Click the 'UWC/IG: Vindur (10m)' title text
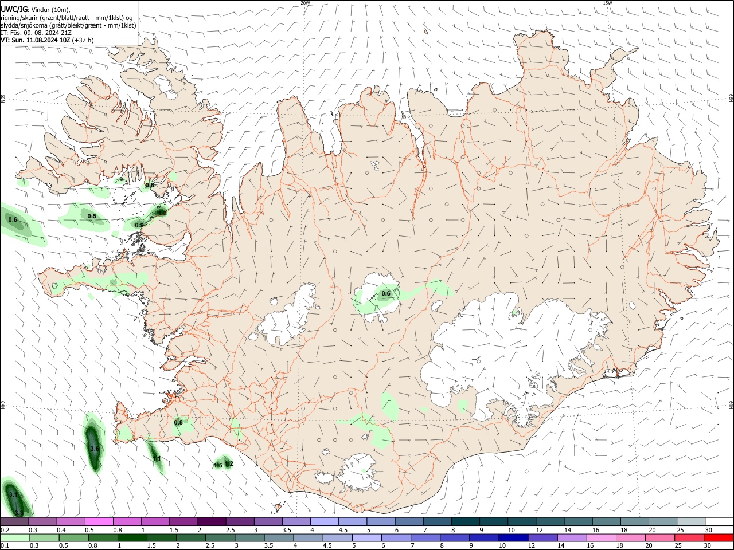734x550 pixels. [x=36, y=9]
